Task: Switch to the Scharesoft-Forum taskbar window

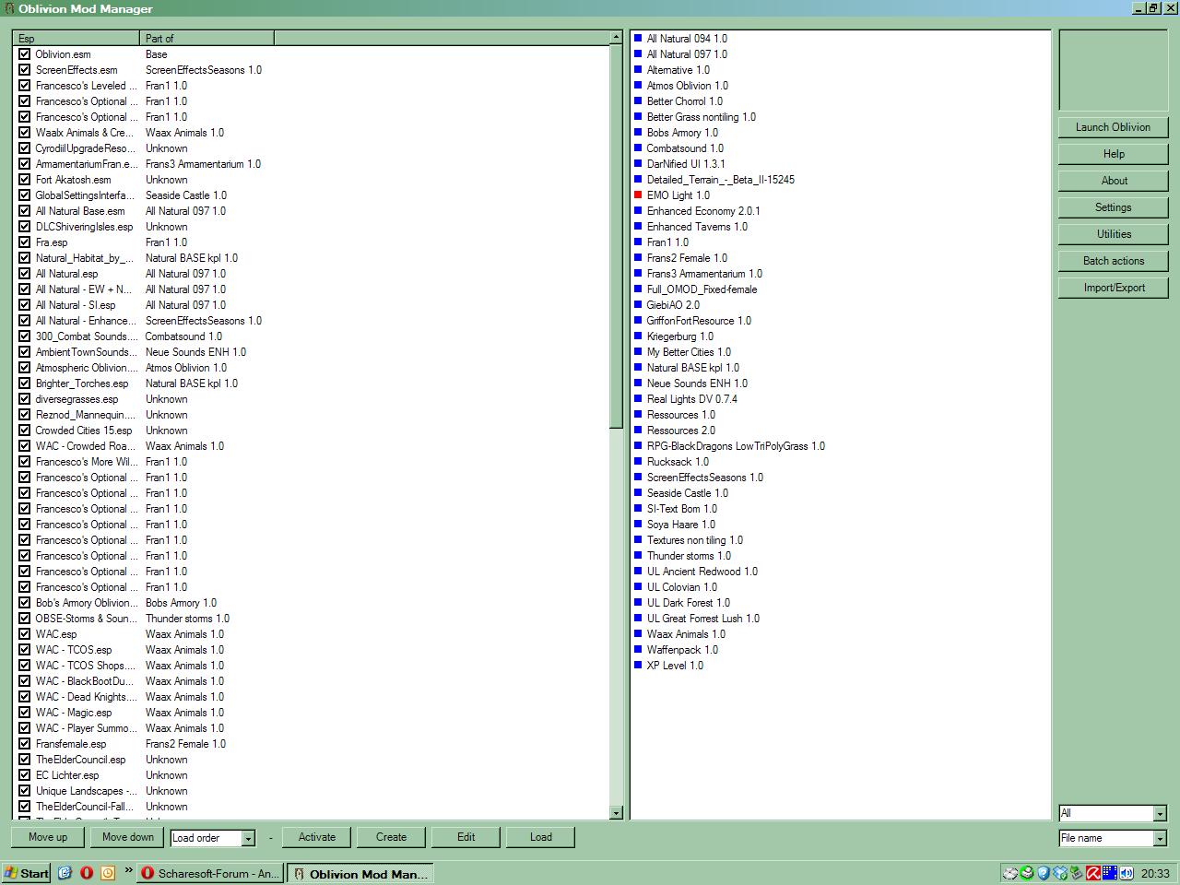Action: pyautogui.click(x=210, y=873)
